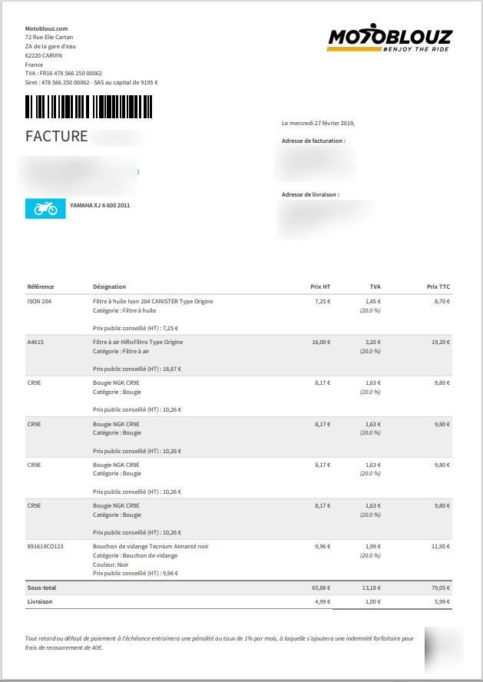This screenshot has height=682, width=483.
Task: Click the blue motorcycle icon
Action: (45, 209)
